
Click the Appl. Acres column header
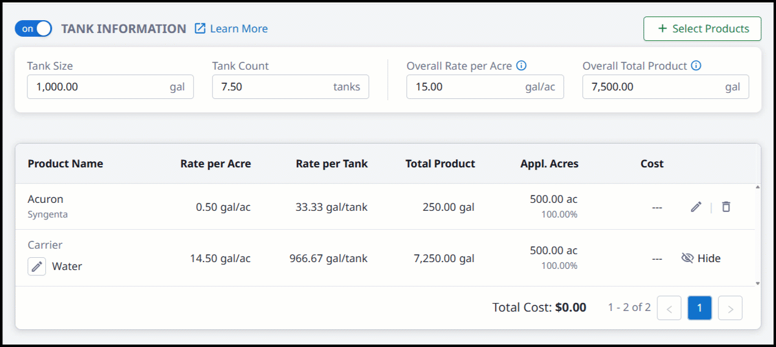tap(549, 164)
